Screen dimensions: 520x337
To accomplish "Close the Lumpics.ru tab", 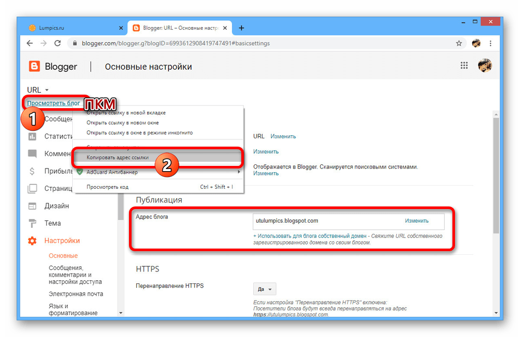I will click(121, 28).
